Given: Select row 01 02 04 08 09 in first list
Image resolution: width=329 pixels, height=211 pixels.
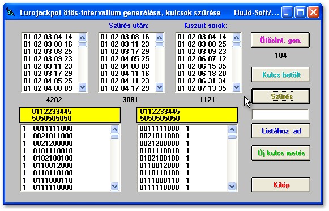Looking at the screenshot, I should 49,88.
